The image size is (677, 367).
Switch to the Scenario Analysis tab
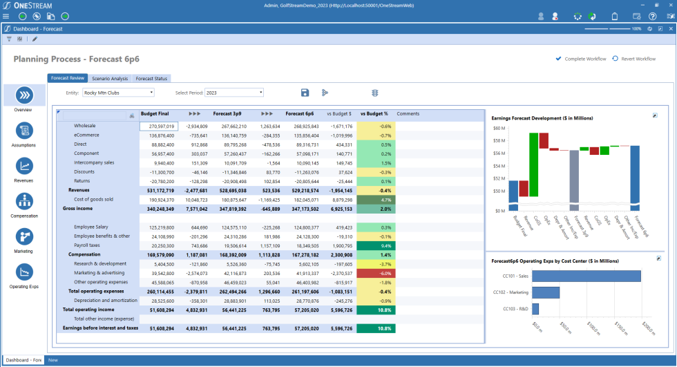tap(110, 79)
